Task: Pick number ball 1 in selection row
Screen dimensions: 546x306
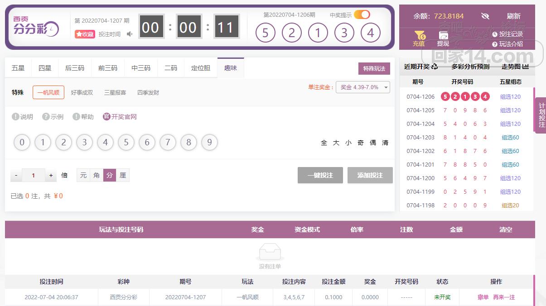Action: point(43,143)
